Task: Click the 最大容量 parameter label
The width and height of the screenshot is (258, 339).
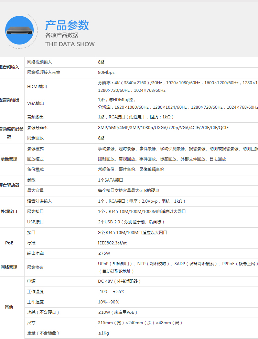Action: click(35, 191)
